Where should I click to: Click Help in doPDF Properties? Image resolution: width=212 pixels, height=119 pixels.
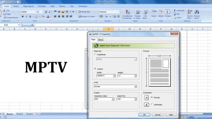171,115
